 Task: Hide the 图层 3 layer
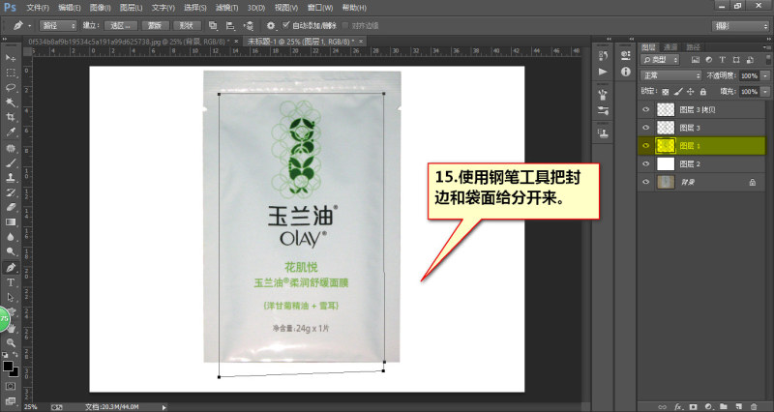(x=645, y=128)
